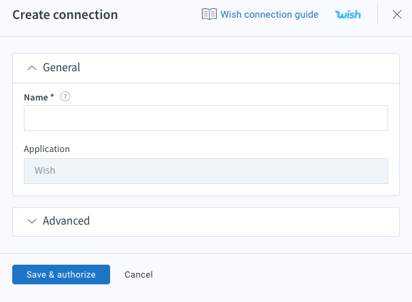
Task: Open the book icon for connection guide
Action: pos(209,14)
